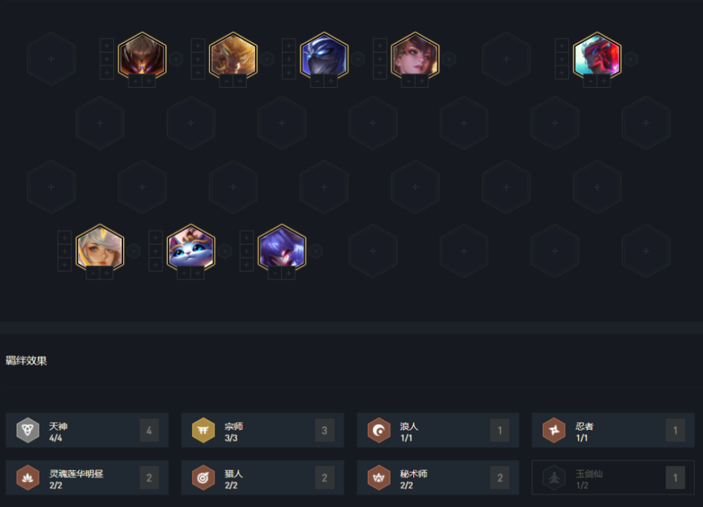Open the 浪人 trait card
This screenshot has height=507, width=703.
[437, 430]
